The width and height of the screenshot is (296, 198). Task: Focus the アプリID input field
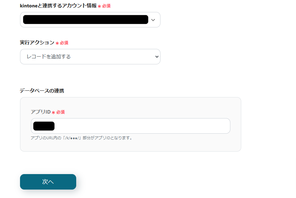tap(140, 126)
